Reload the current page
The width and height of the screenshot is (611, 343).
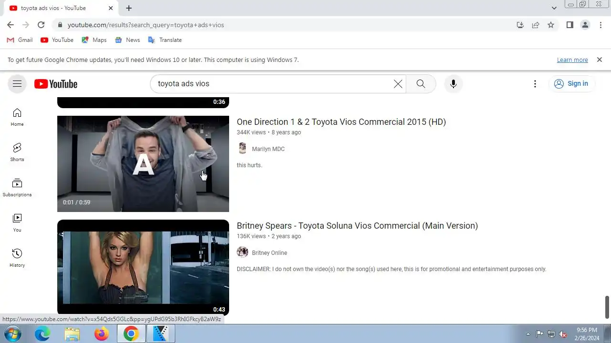pos(41,25)
